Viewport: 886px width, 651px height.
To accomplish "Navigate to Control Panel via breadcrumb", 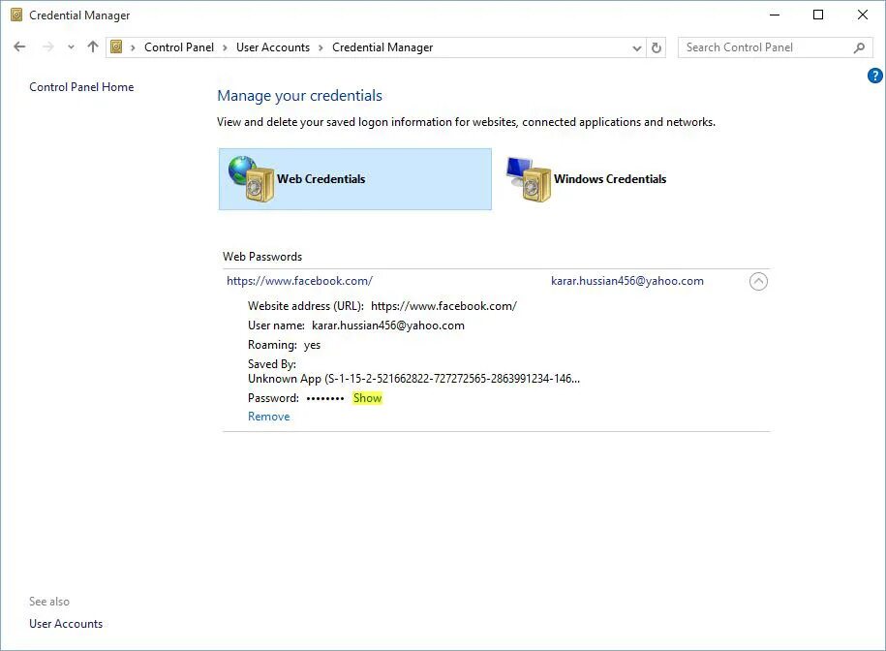I will [179, 46].
